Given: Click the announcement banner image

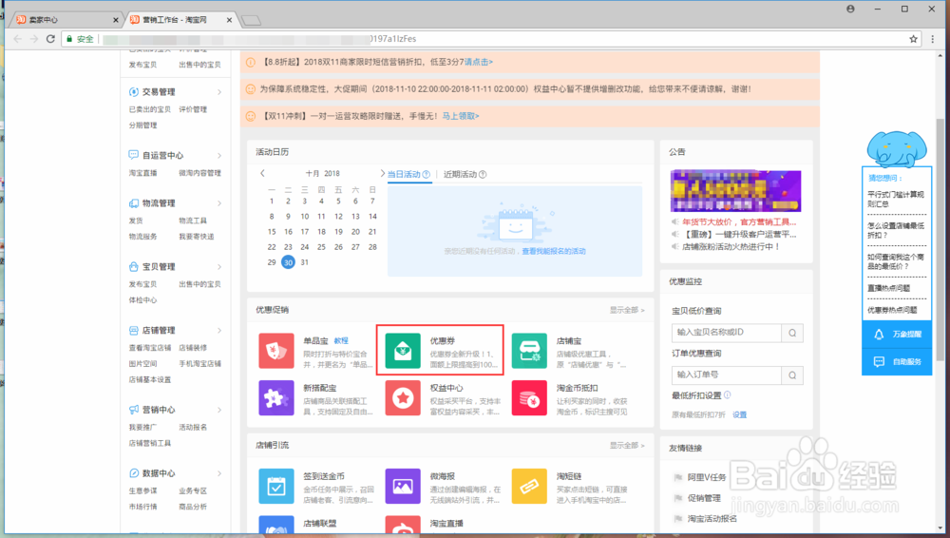Looking at the screenshot, I should click(x=735, y=190).
